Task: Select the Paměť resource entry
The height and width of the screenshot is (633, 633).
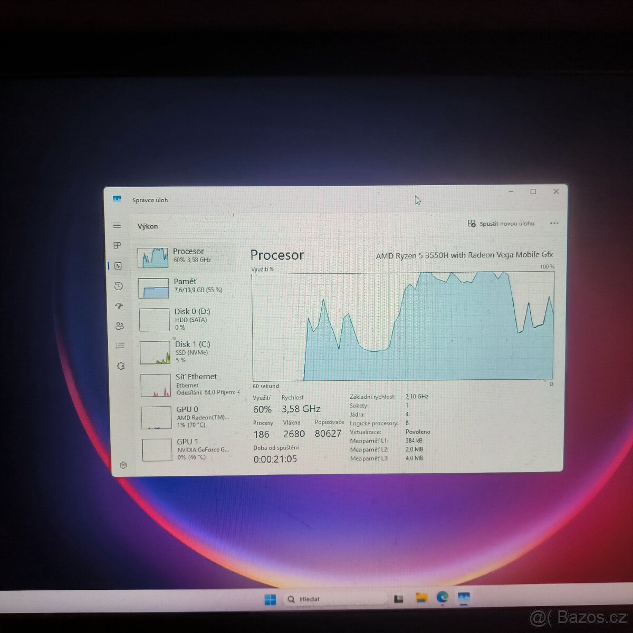Action: (x=188, y=287)
